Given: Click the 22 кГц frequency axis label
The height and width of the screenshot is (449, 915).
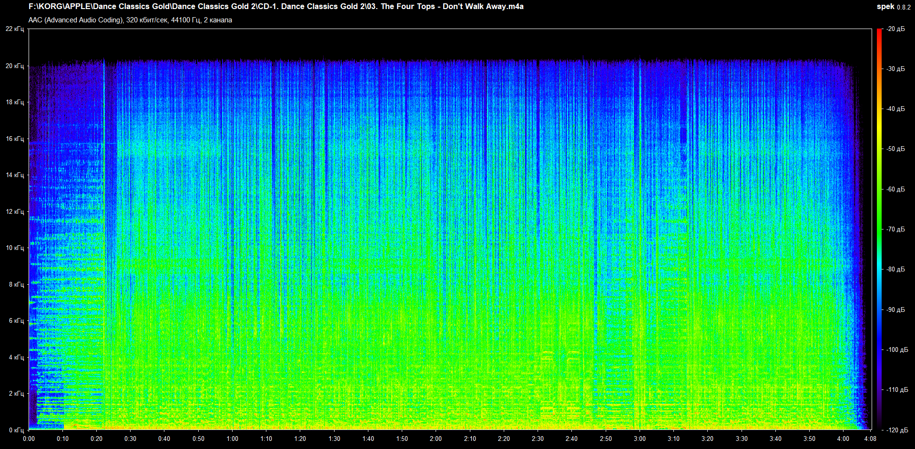Looking at the screenshot, I should click(15, 29).
